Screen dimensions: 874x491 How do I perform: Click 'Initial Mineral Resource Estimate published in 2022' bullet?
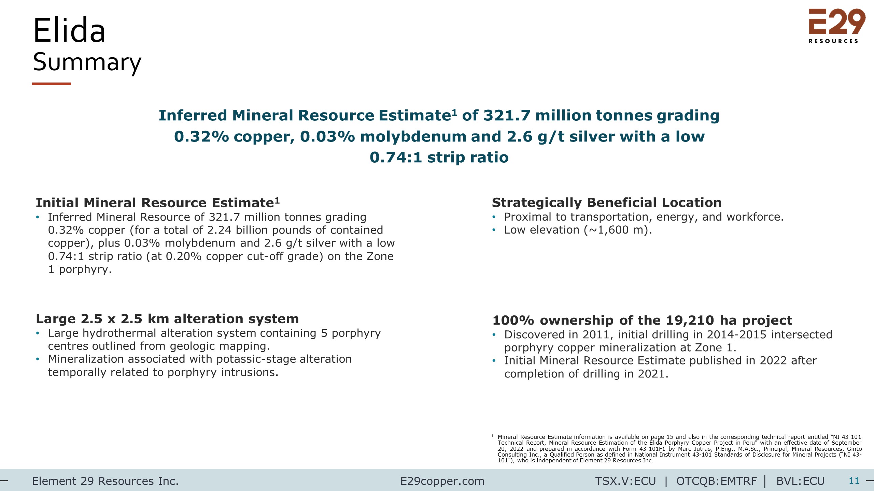click(x=660, y=367)
